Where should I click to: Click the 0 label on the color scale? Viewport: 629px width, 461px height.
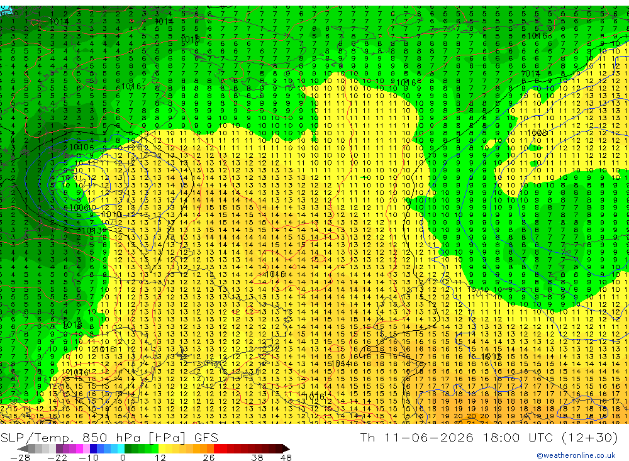pyautogui.click(x=123, y=458)
